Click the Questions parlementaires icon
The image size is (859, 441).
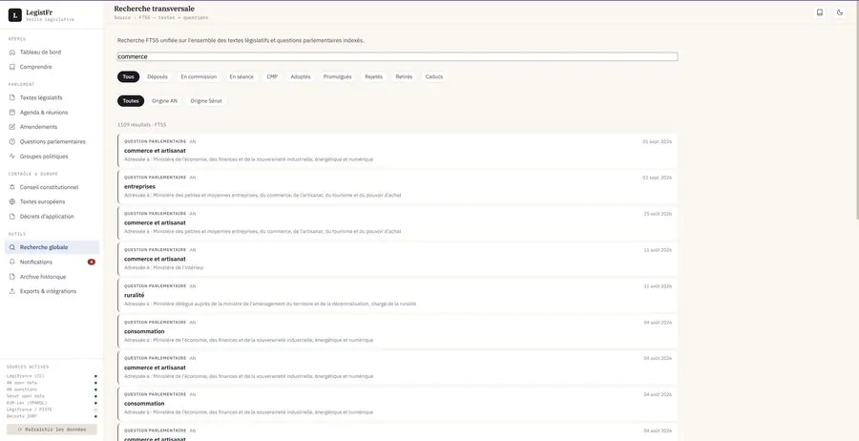coord(12,142)
